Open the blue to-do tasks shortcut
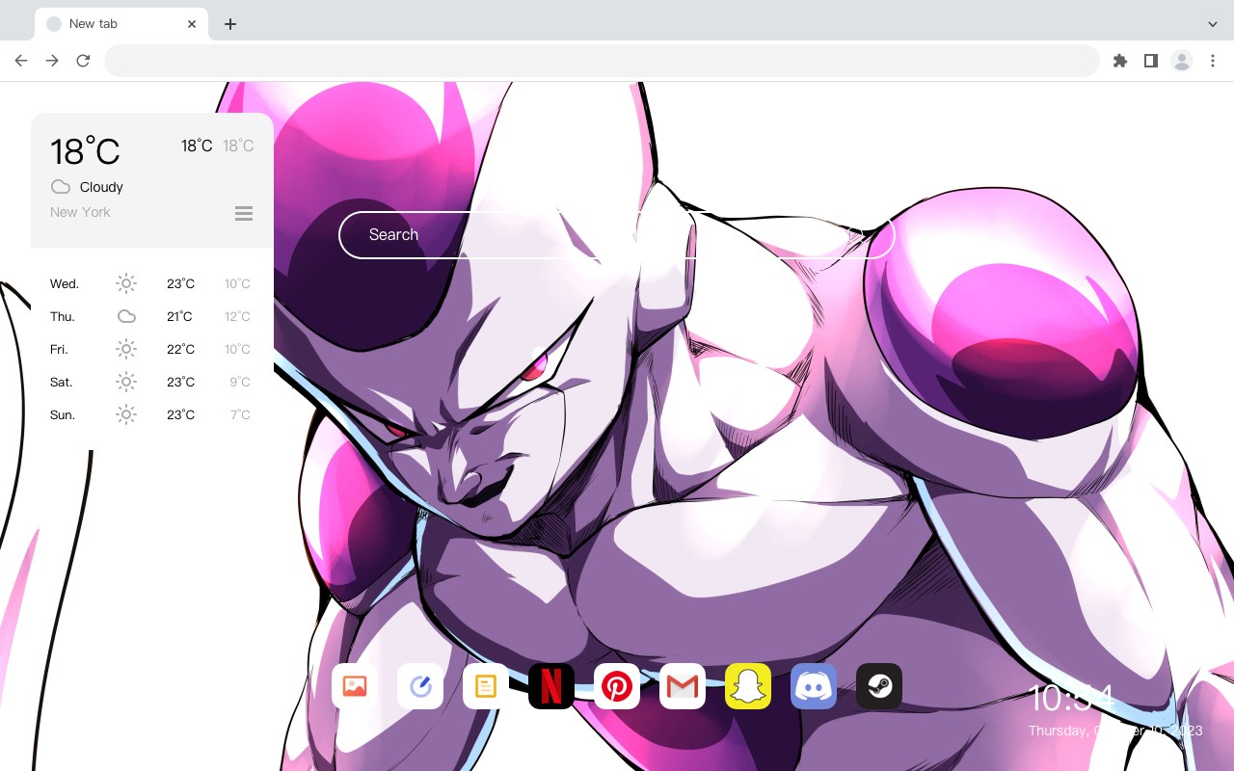The height and width of the screenshot is (771, 1234). pyautogui.click(x=420, y=686)
